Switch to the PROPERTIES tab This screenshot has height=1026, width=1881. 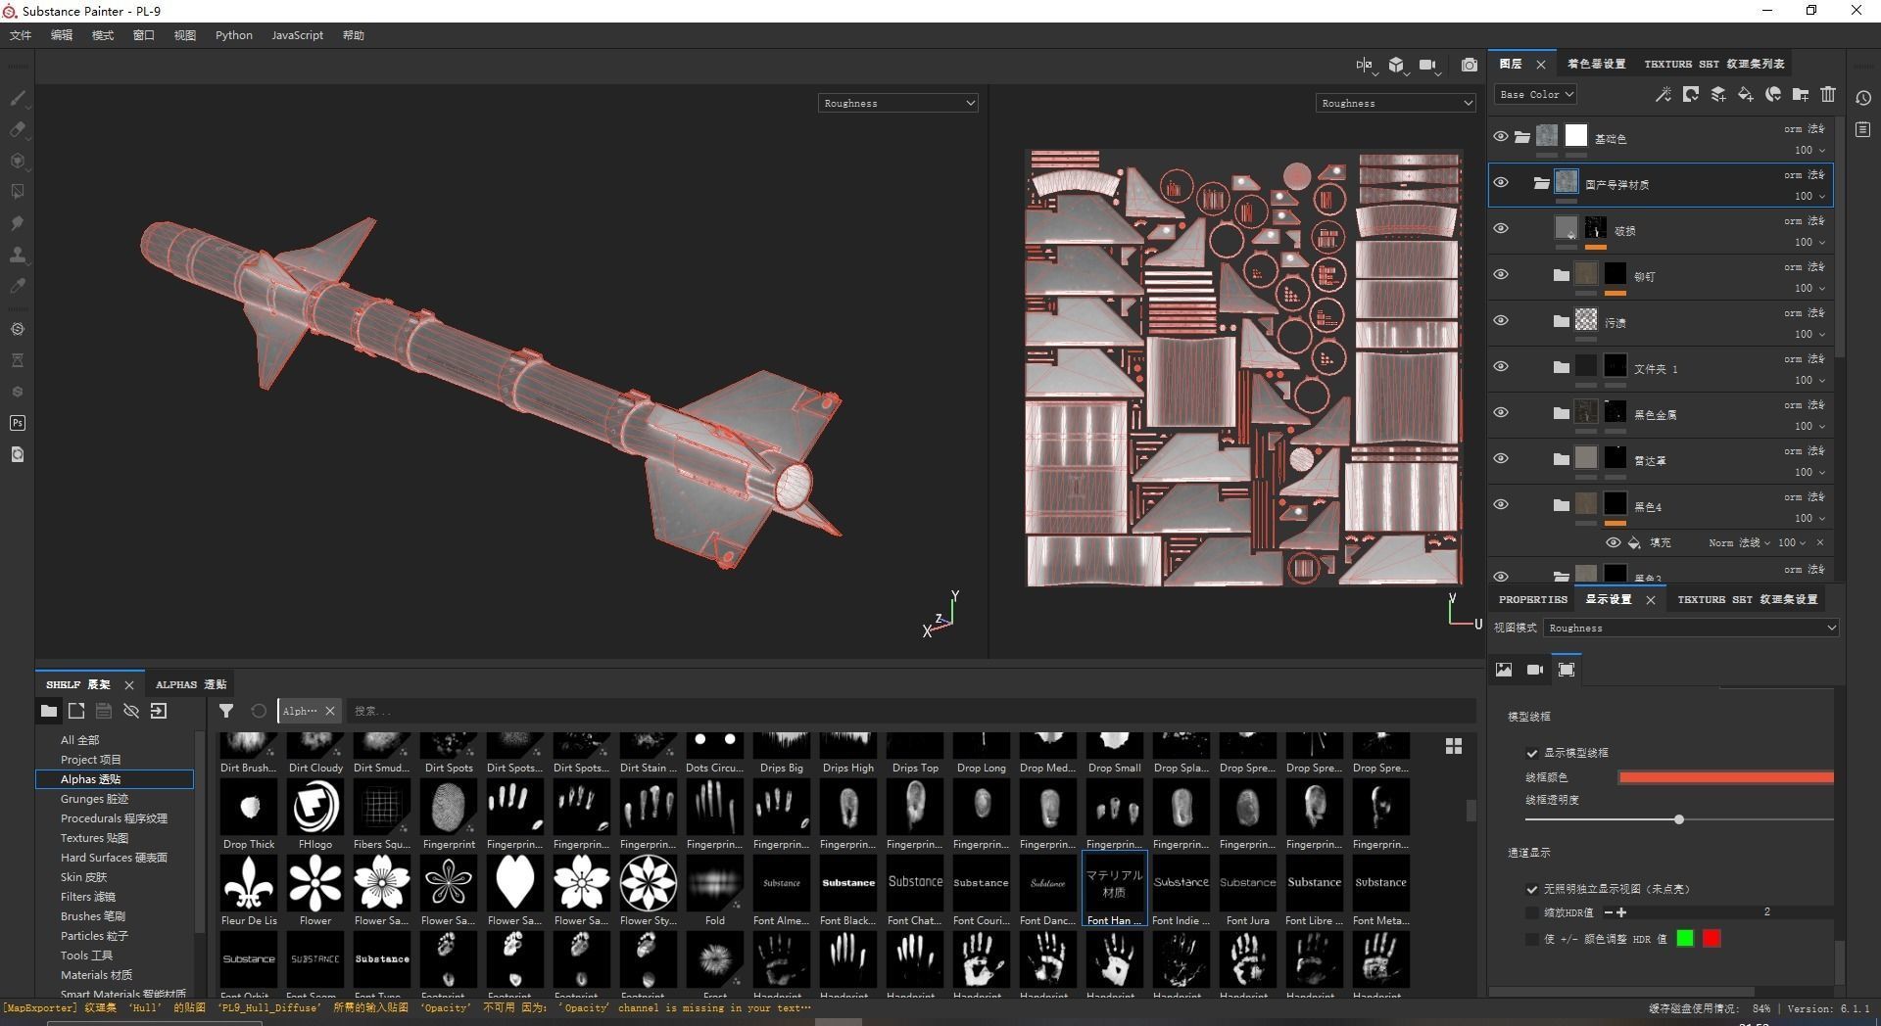1533,599
